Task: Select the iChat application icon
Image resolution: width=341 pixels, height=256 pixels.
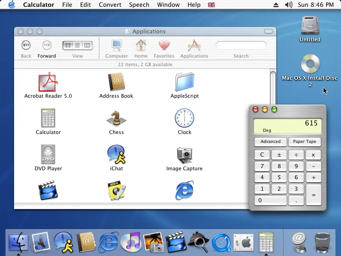Action: click(116, 154)
